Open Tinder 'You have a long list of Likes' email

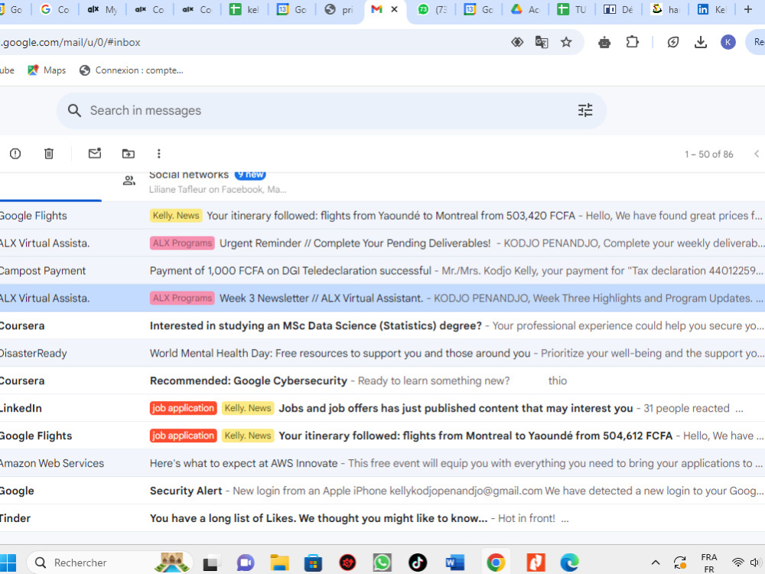tap(382, 518)
